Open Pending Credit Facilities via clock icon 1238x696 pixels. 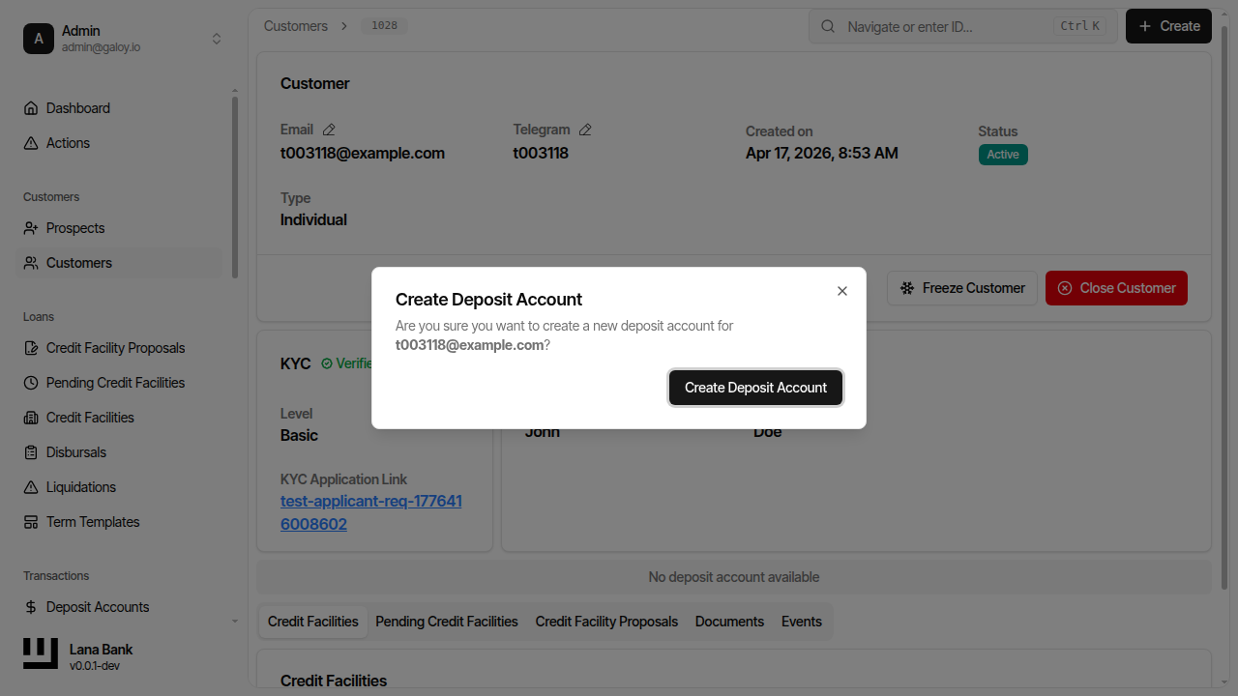click(x=30, y=382)
